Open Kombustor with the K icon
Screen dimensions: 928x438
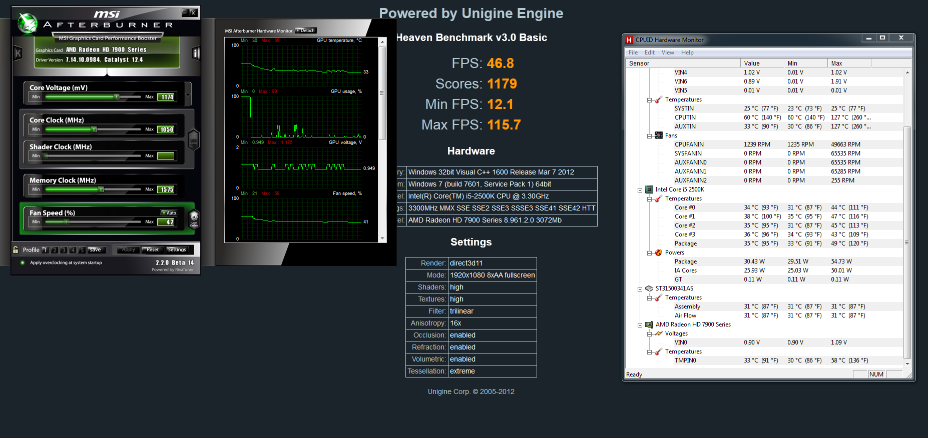[x=18, y=53]
